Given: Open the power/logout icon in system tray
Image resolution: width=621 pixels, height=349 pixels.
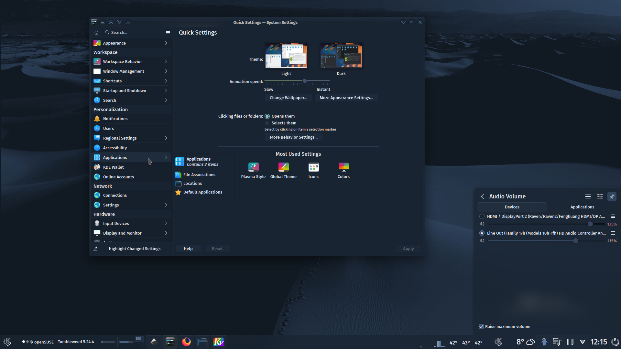Looking at the screenshot, I should [x=615, y=342].
